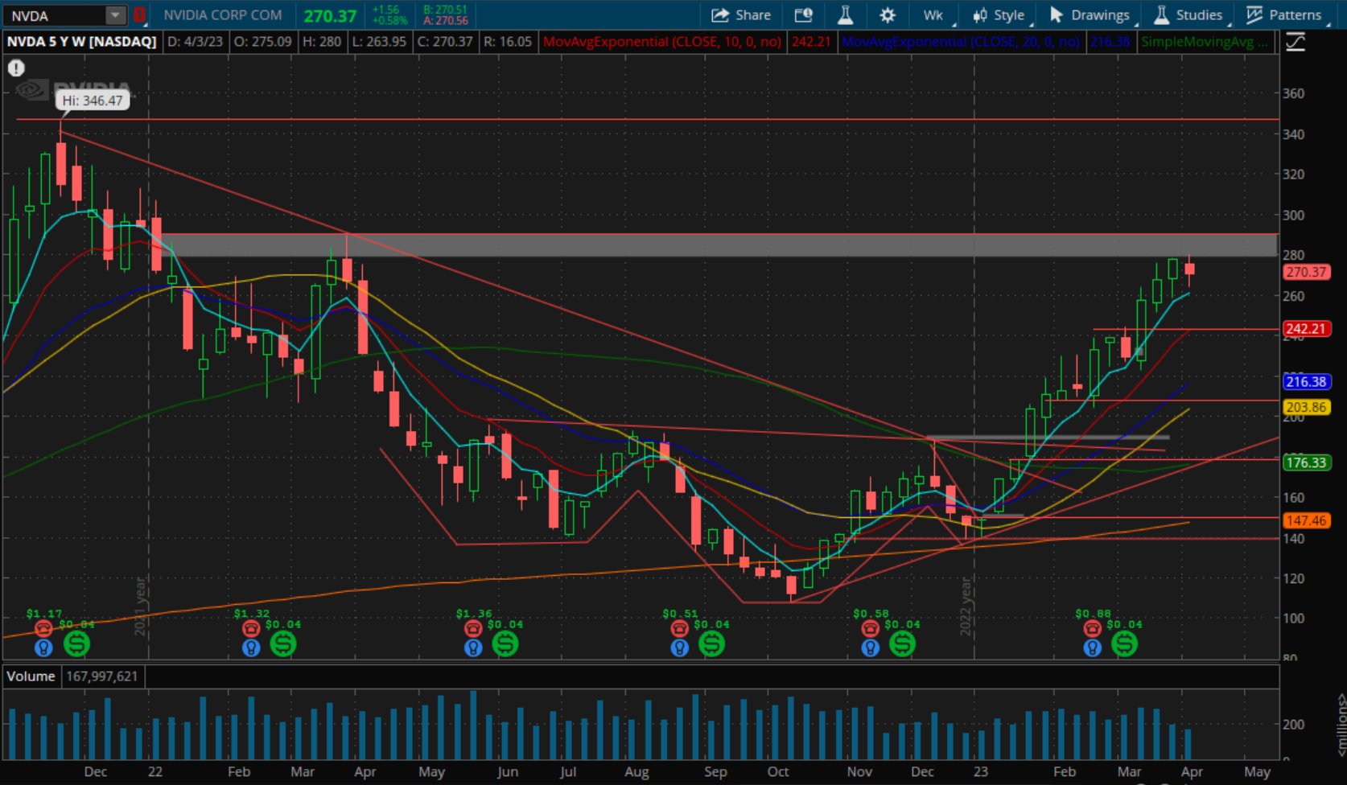Click the dividend dollar icon near $0.58

(902, 643)
